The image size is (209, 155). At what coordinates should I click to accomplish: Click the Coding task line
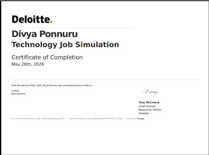pos(15,91)
